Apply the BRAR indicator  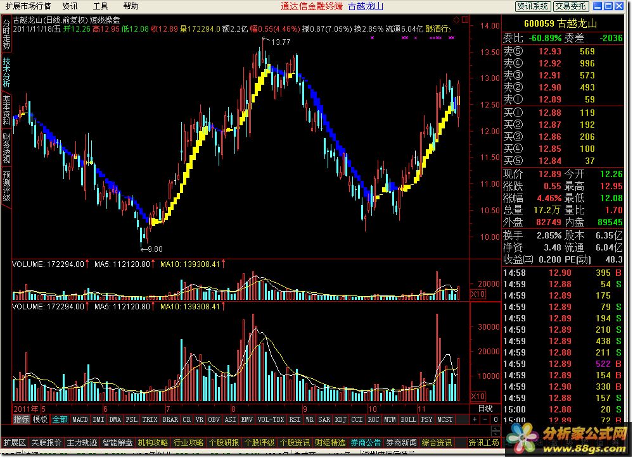170,419
